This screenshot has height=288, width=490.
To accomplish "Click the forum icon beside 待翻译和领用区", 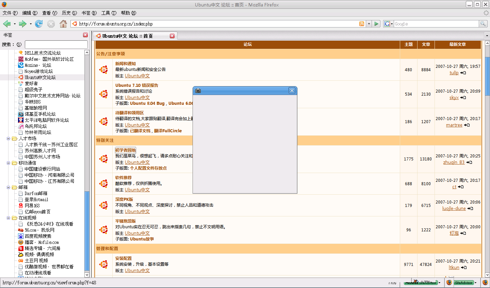I will [103, 121].
